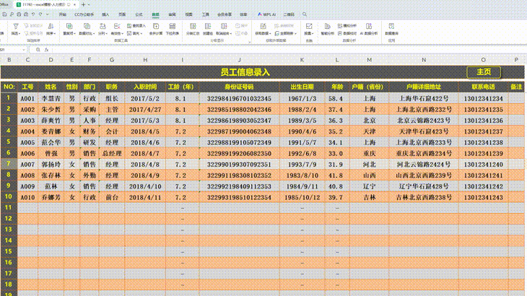Click the Get Data (获取数据) icon
527x296 pixels.
click(263, 26)
